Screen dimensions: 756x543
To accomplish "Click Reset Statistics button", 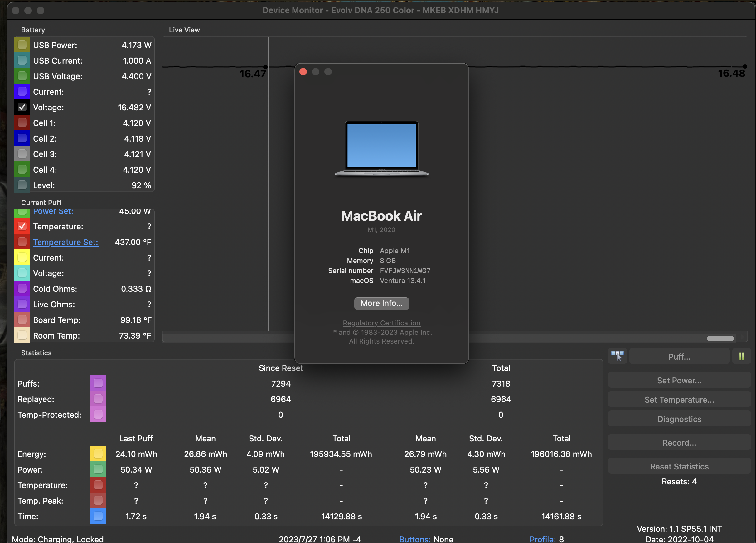I will [679, 466].
